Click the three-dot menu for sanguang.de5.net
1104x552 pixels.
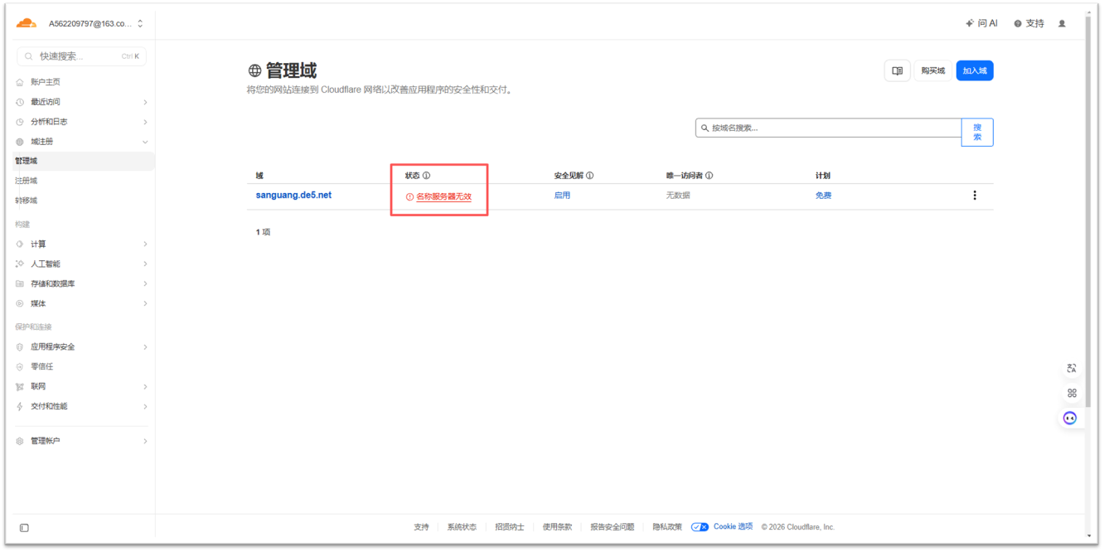point(975,196)
